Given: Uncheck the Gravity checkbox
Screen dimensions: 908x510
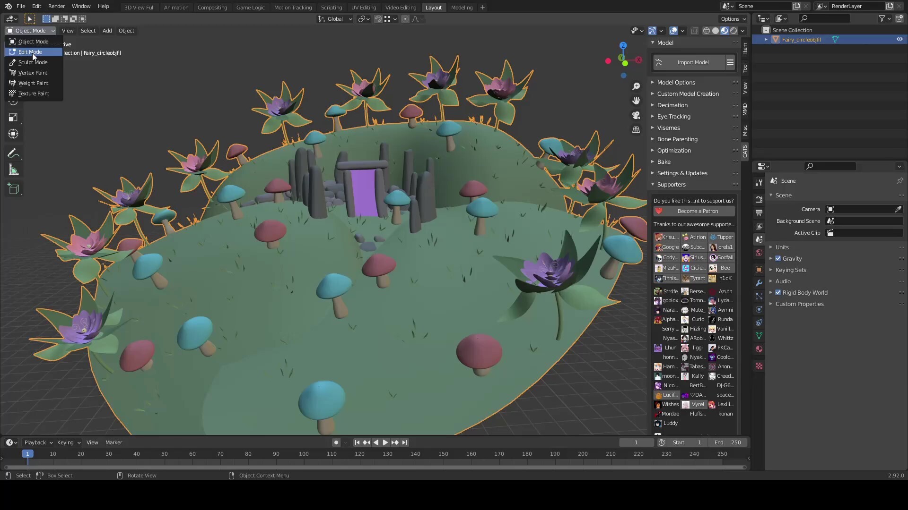Looking at the screenshot, I should pos(778,258).
